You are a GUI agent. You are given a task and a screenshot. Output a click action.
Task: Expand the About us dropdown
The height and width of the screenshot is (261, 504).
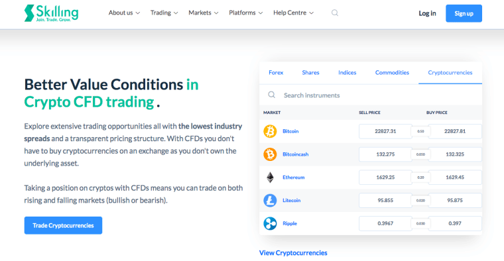(x=124, y=13)
